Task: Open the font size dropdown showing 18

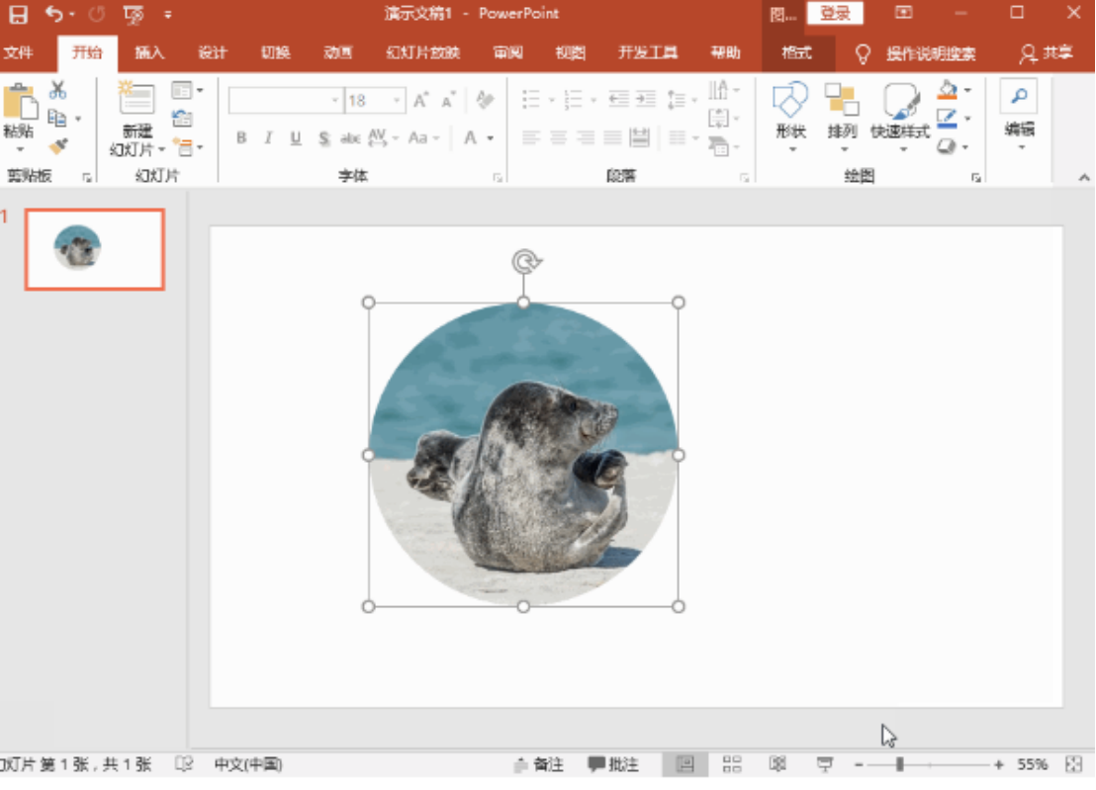Action: 398,101
